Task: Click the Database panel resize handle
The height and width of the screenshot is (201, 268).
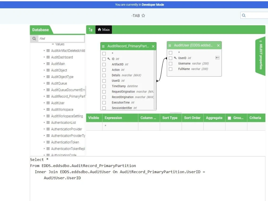Action: [85, 91]
